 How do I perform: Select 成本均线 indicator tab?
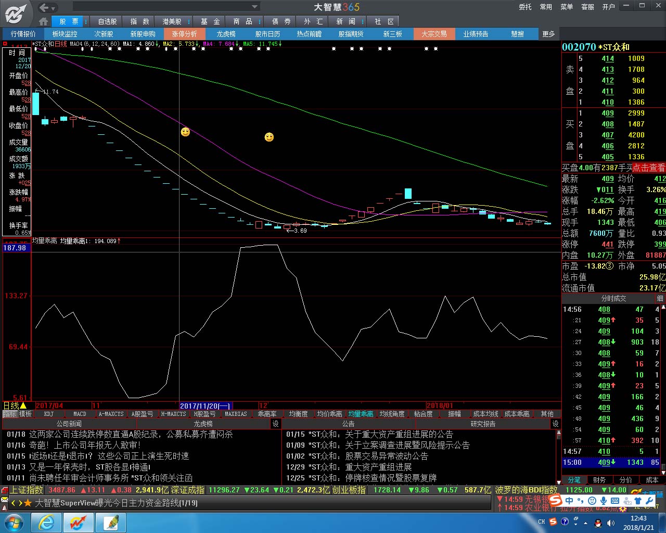(x=485, y=414)
